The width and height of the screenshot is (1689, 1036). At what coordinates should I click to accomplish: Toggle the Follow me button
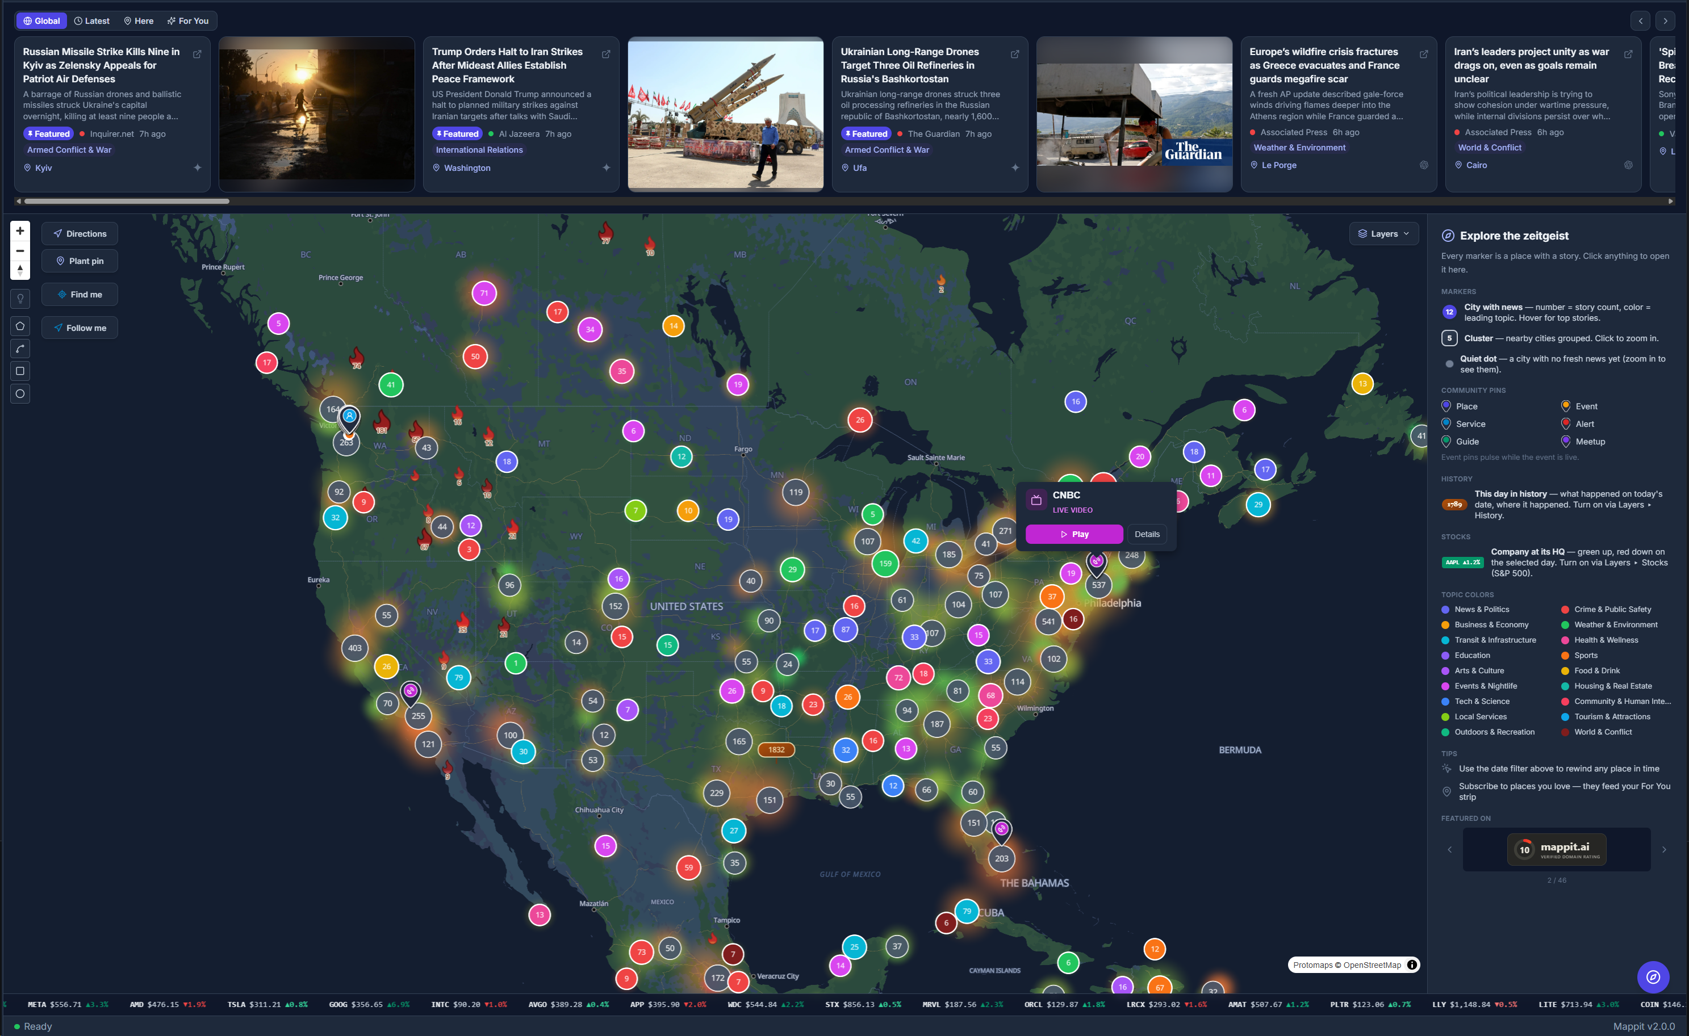tap(80, 328)
